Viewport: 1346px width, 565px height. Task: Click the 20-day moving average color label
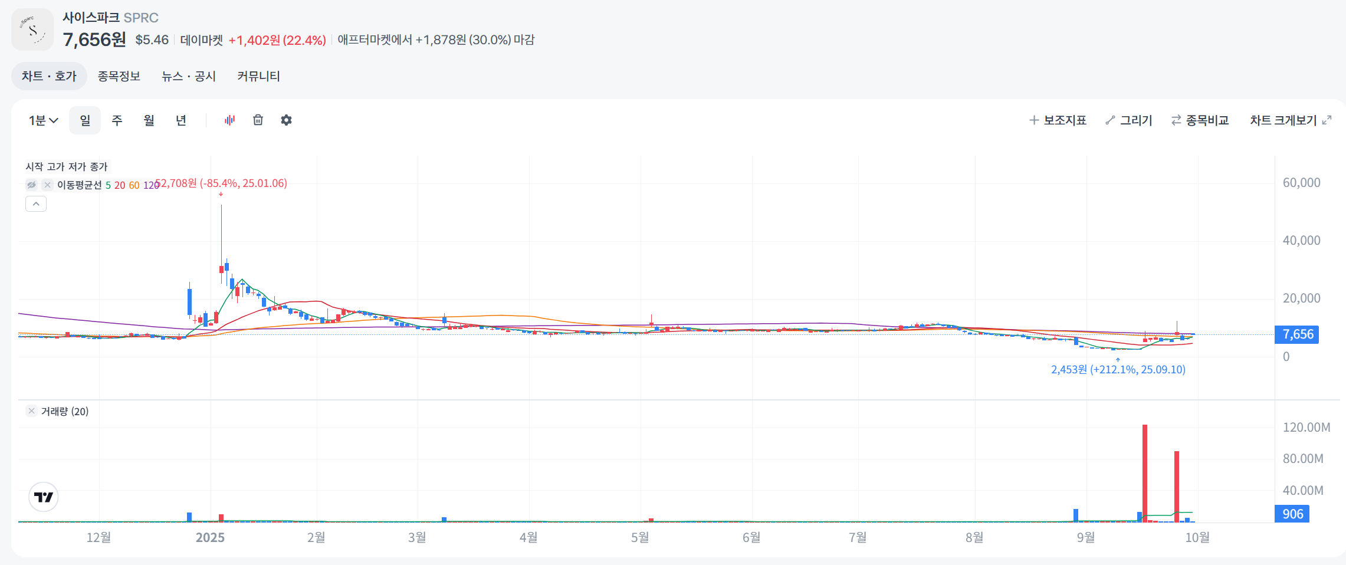click(120, 185)
